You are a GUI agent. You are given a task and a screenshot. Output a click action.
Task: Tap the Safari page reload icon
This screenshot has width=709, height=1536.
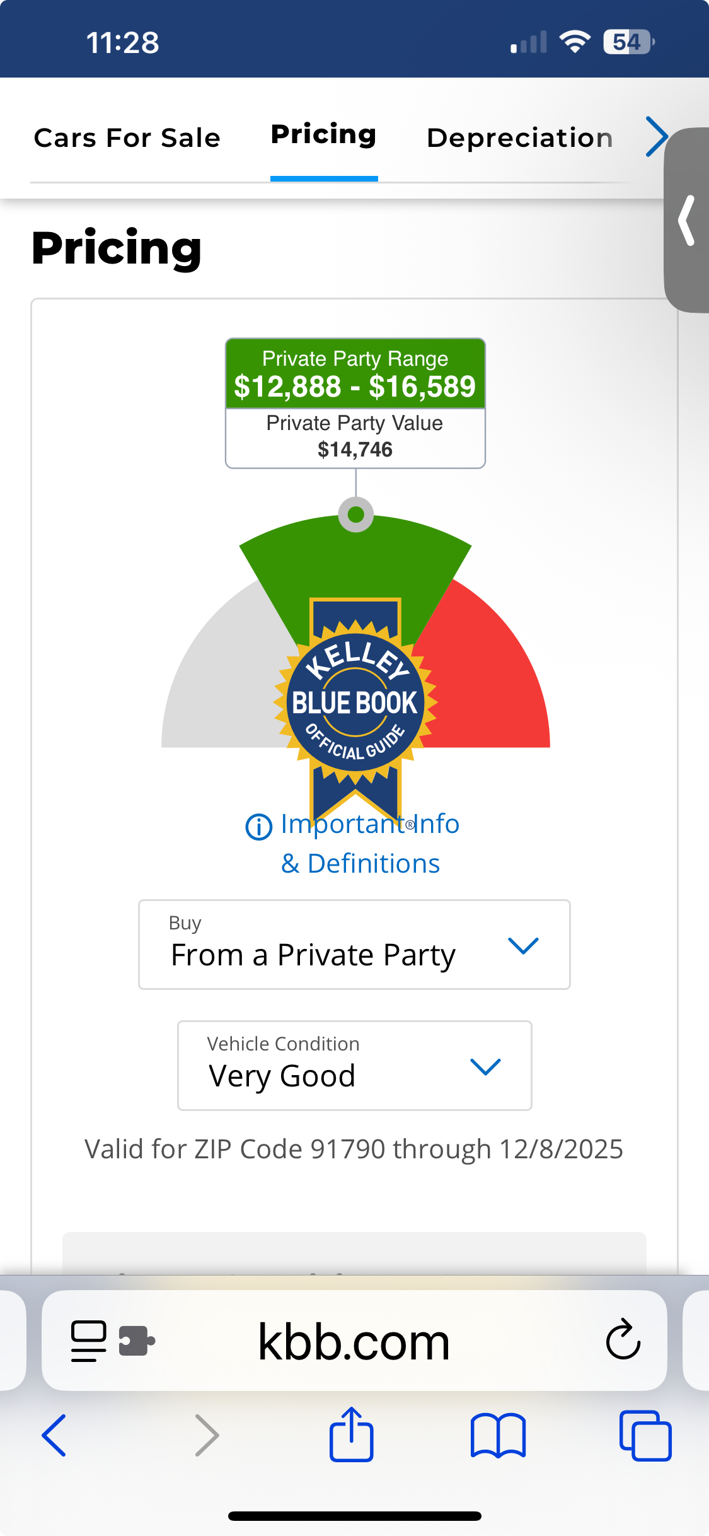[623, 1339]
